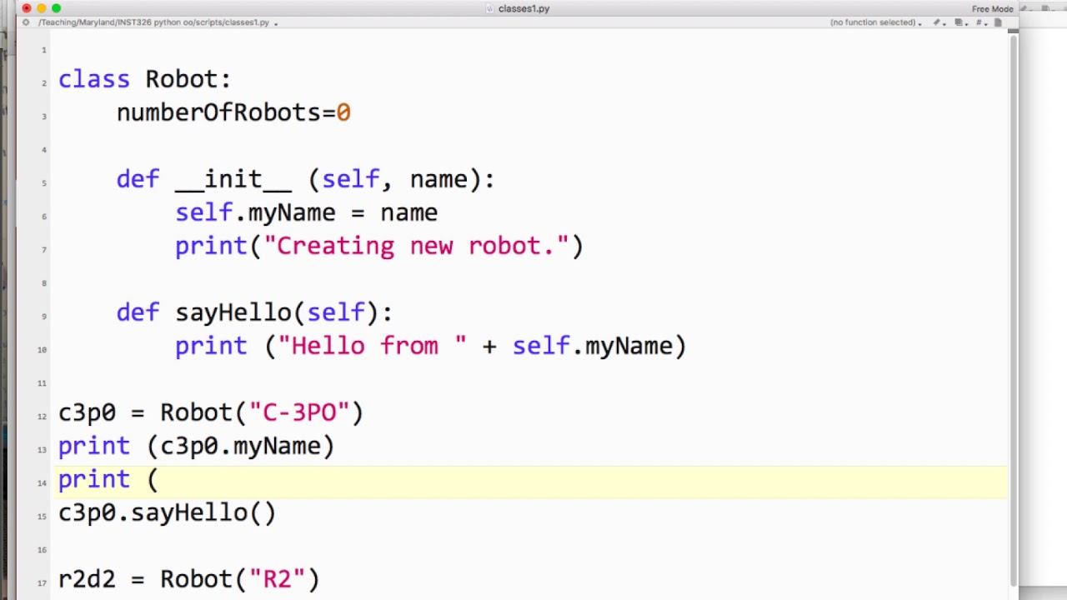
Task: Click line number 9 in the gutter
Action: click(x=43, y=317)
